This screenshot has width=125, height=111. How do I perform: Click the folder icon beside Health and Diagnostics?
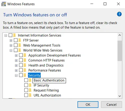[25, 65]
